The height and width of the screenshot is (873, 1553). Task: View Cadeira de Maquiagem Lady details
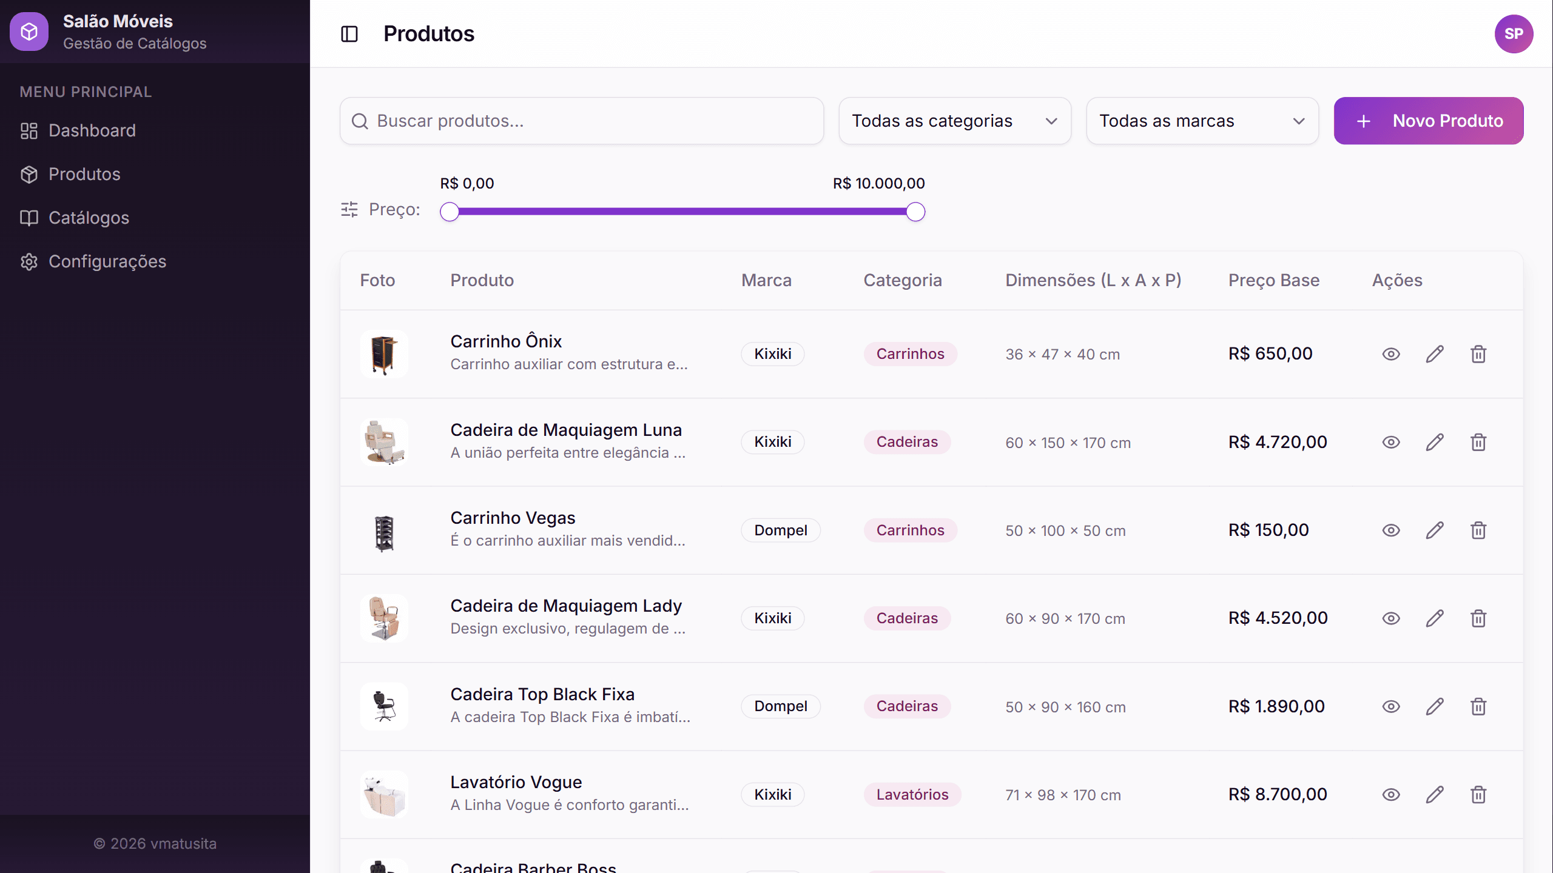(1391, 618)
